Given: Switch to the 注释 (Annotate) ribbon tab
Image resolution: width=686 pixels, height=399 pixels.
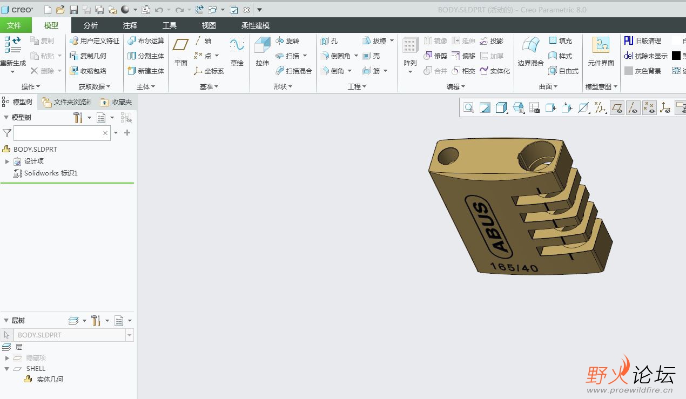Looking at the screenshot, I should coord(130,25).
